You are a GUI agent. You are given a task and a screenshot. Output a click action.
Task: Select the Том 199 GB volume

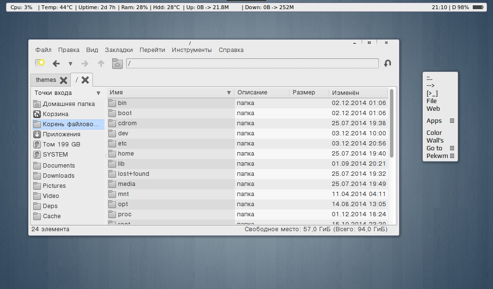click(x=68, y=144)
